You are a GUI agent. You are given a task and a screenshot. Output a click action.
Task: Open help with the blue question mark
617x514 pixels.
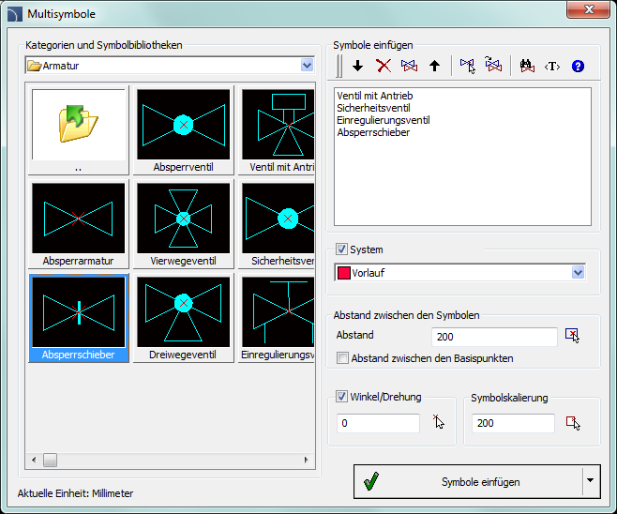coord(578,66)
